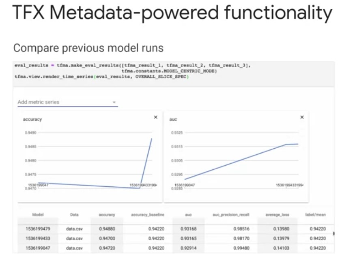This screenshot has height=254, width=357.
Task: Click the auc line chart
Action: tap(235, 162)
